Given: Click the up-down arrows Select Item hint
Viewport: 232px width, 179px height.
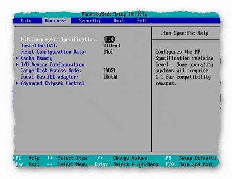Looking at the screenshot, I should 67,158.
